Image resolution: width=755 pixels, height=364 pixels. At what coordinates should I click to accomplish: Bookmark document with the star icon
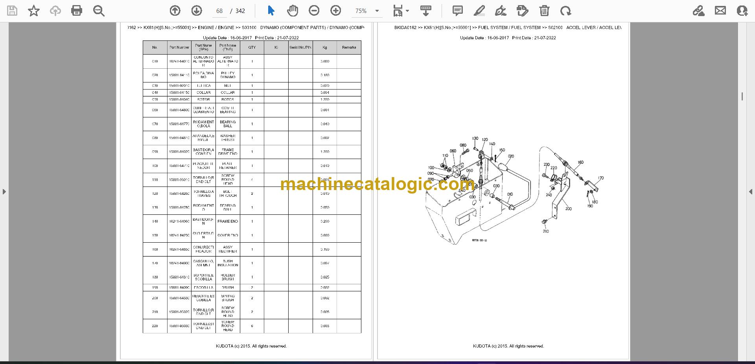coord(34,11)
